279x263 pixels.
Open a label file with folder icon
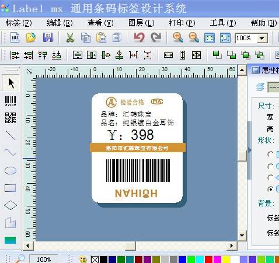click(x=31, y=37)
